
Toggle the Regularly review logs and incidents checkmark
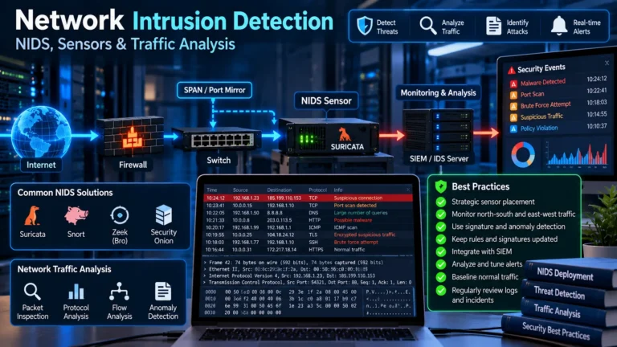coord(441,291)
